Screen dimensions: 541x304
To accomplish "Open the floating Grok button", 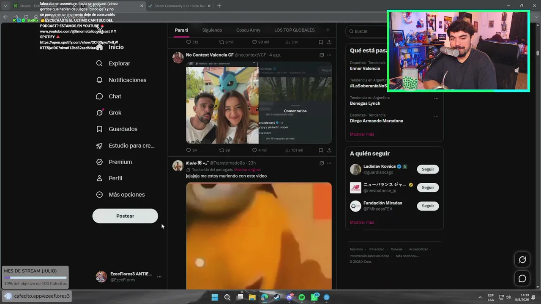I will click(522, 260).
